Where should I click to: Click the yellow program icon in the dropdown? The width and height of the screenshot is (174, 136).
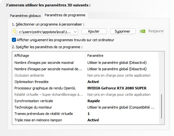(15, 32)
